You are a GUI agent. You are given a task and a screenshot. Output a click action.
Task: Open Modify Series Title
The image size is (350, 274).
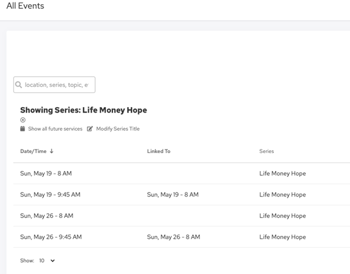click(118, 129)
